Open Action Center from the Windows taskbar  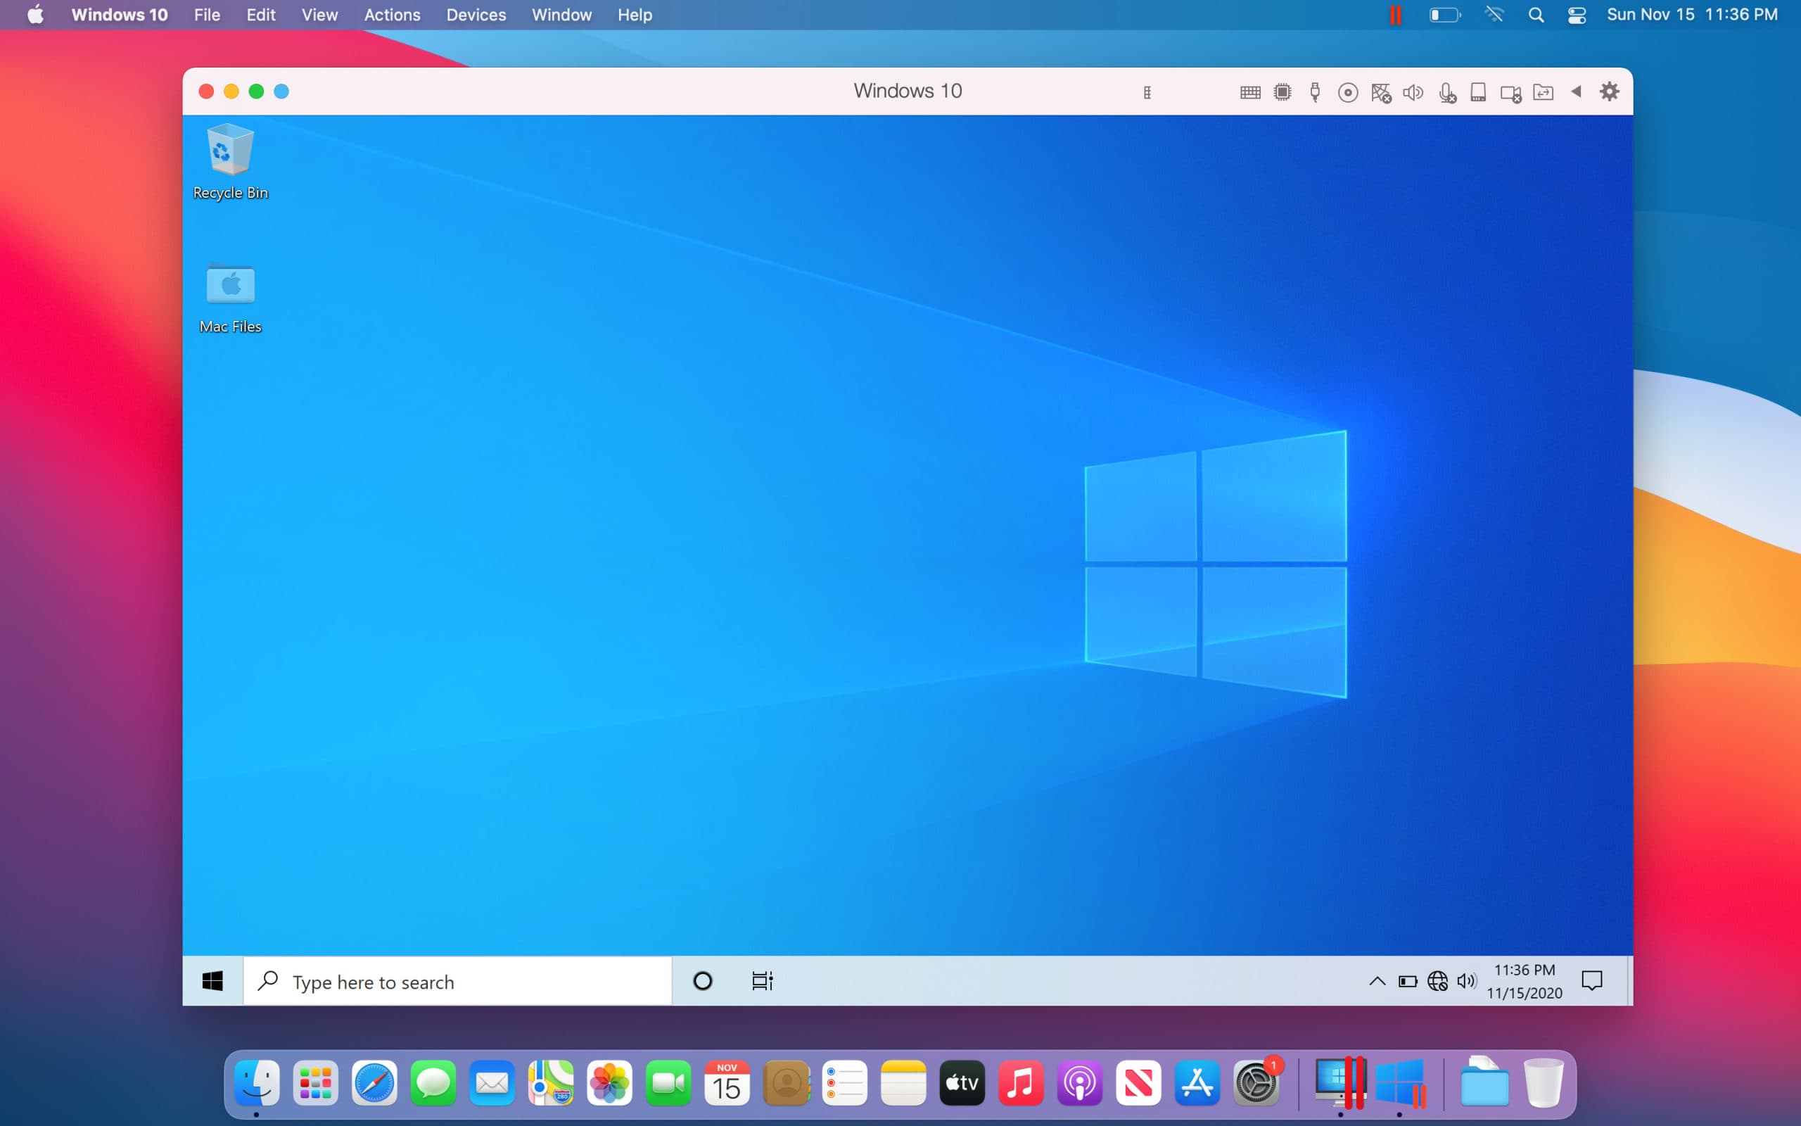[1593, 981]
